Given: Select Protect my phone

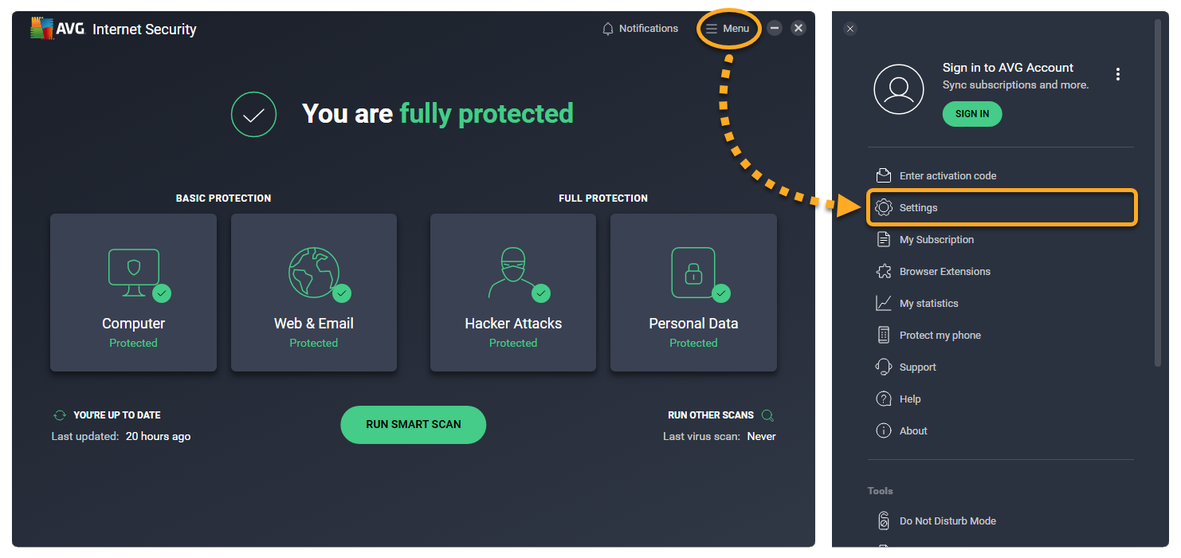Looking at the screenshot, I should click(x=940, y=335).
